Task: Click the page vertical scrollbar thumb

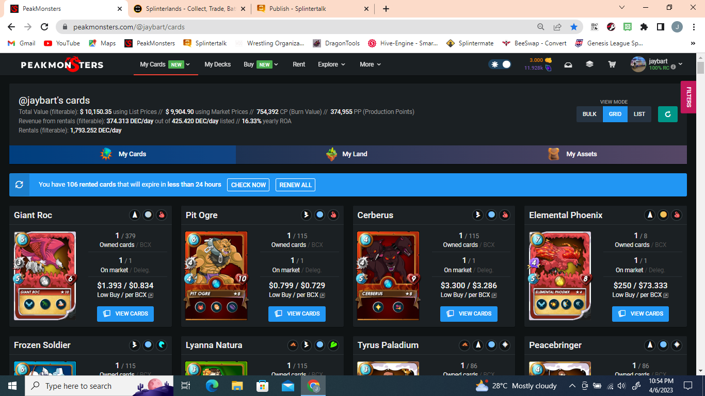Action: 700,68
